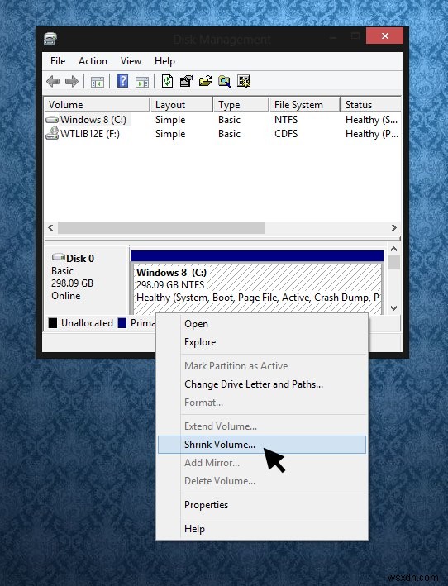Sort by the Layout column header
The image size is (448, 586).
click(x=181, y=105)
